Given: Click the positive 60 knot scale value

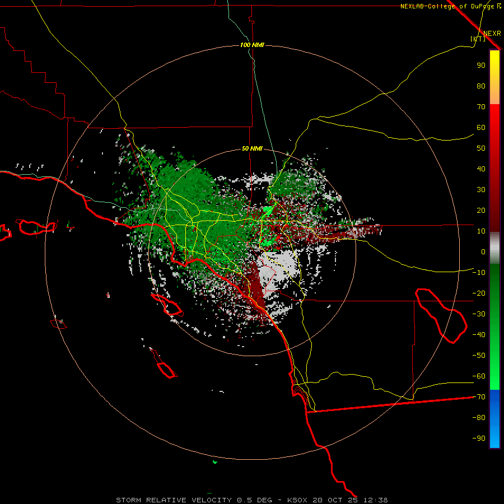Looking at the screenshot, I should point(481,127).
